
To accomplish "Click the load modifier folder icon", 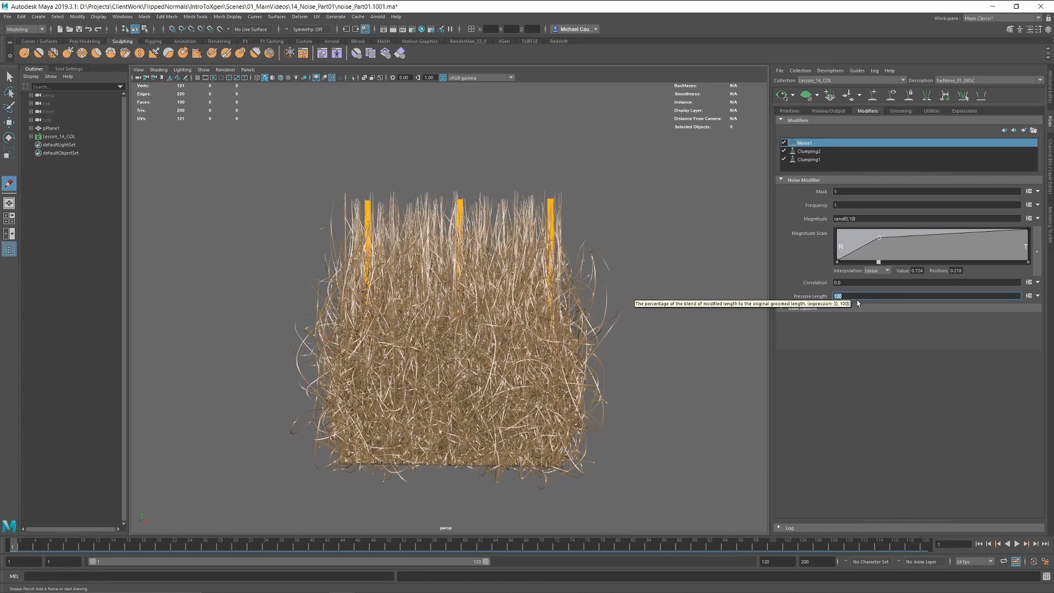I will [x=1034, y=130].
